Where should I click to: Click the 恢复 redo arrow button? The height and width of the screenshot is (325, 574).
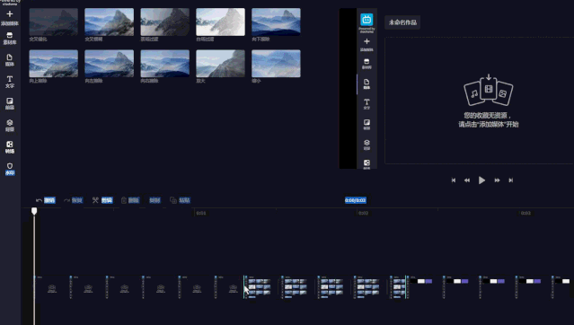pos(74,200)
